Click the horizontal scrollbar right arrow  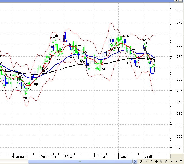pyautogui.click(x=135, y=162)
